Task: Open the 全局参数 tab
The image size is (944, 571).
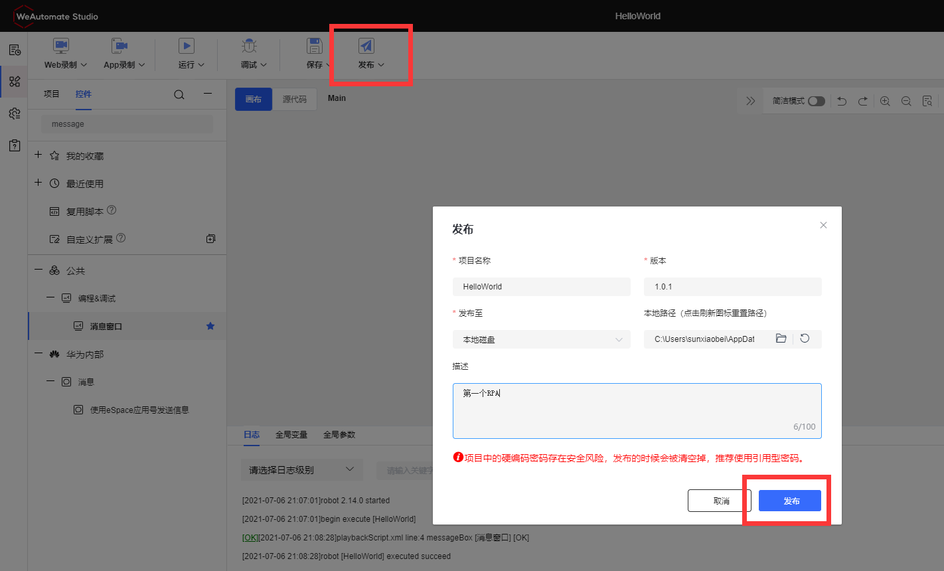Action: coord(339,435)
